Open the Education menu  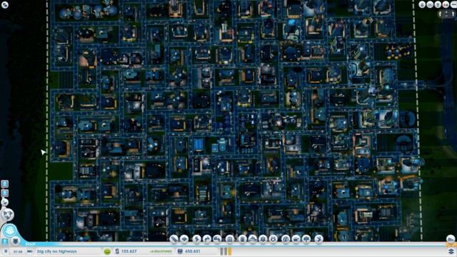point(286,239)
